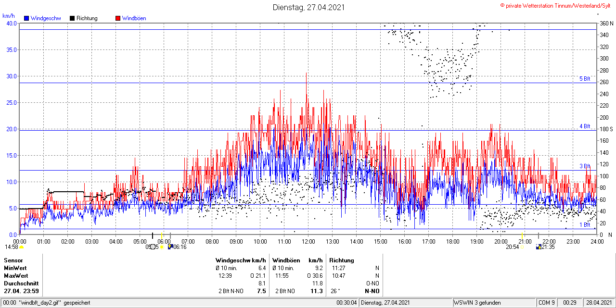Click the twilight icon left of 21:35
The width and height of the screenshot is (616, 308).
coord(539,247)
